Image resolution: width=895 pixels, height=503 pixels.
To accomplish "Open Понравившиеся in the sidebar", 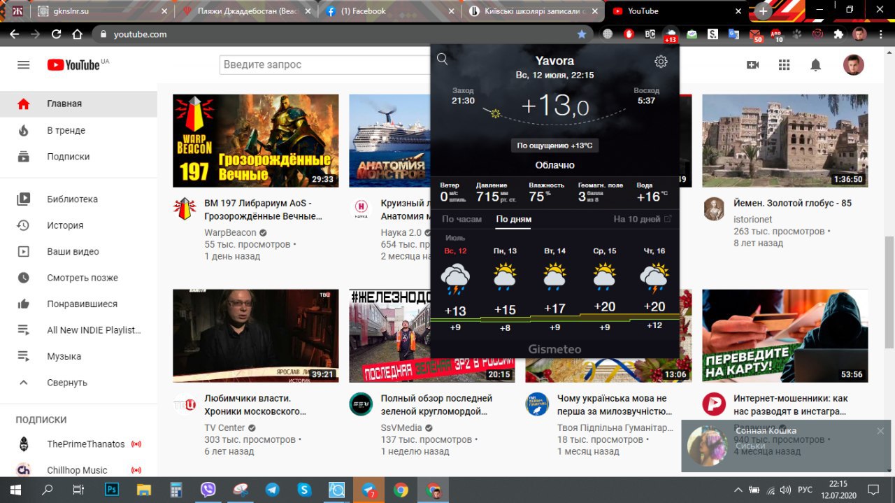I will click(78, 304).
